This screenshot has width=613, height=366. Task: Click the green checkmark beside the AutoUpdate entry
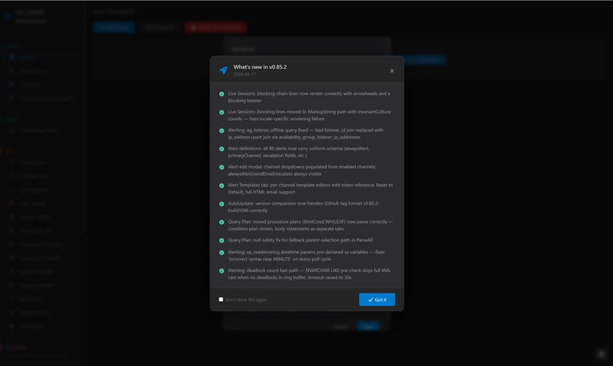tap(221, 203)
